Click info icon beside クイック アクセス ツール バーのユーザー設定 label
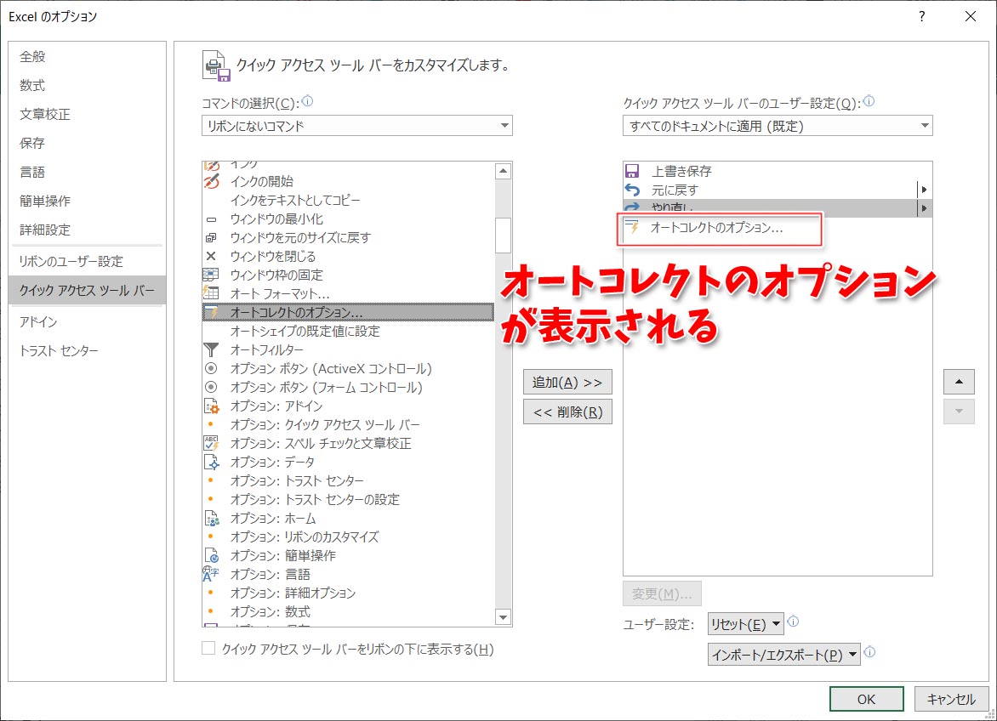Viewport: 997px width, 721px height. [x=869, y=101]
